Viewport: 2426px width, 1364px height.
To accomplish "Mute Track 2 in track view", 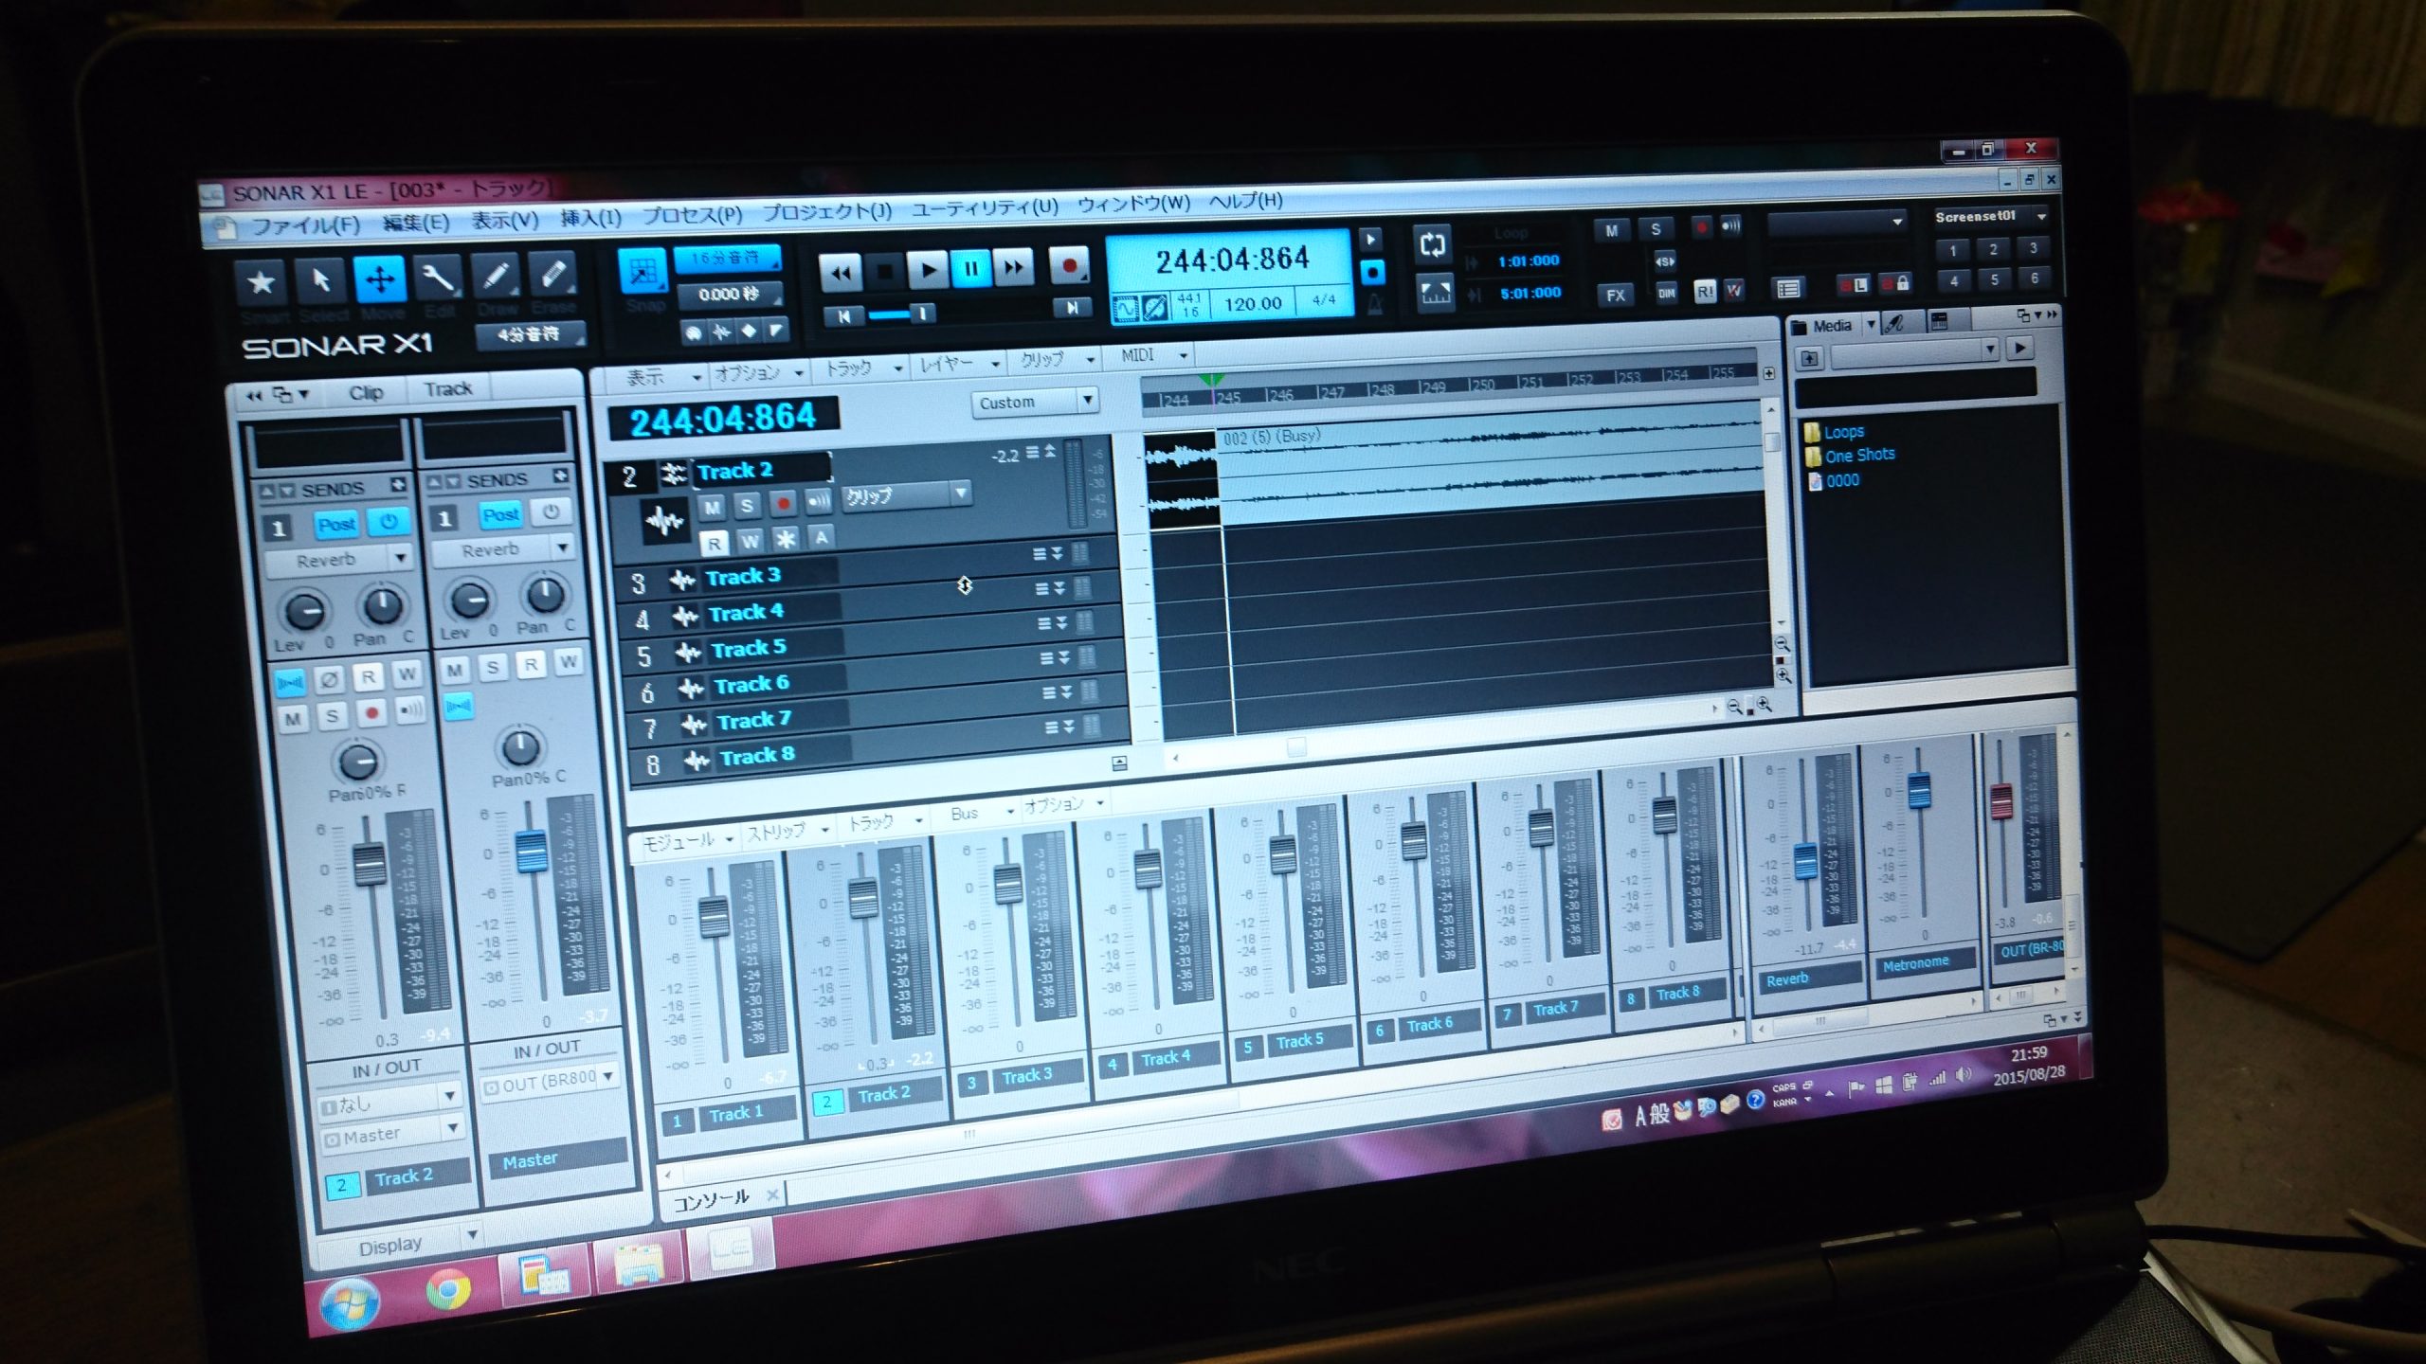I will [x=712, y=507].
